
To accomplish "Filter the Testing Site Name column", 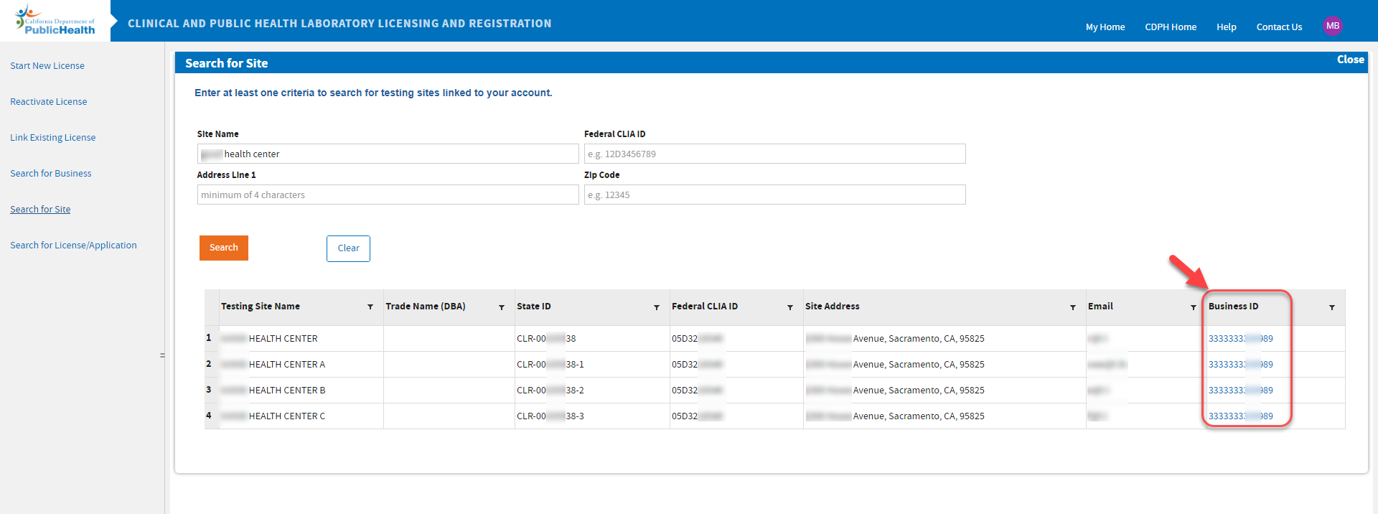I will [370, 307].
